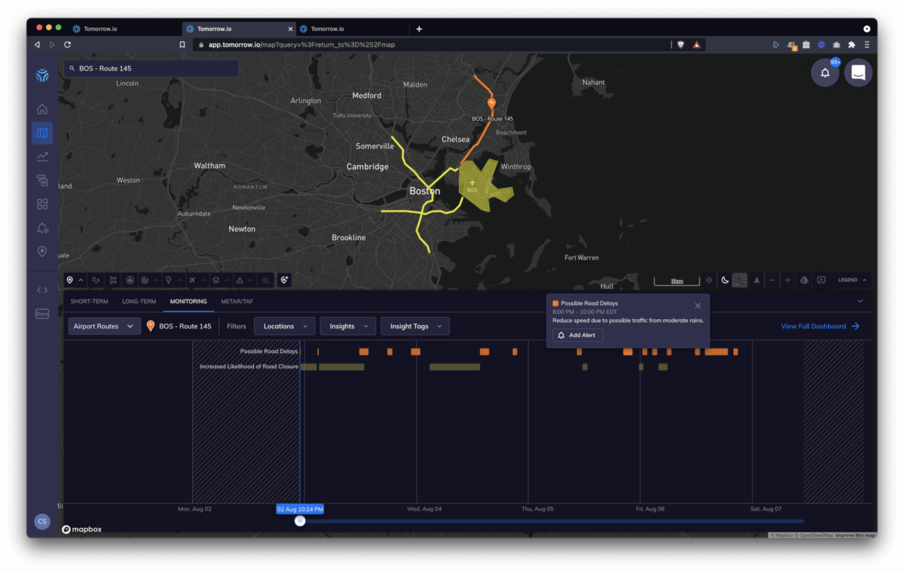This screenshot has width=904, height=573.
Task: Open the Insights chart icon in the sidebar
Action: click(x=42, y=157)
